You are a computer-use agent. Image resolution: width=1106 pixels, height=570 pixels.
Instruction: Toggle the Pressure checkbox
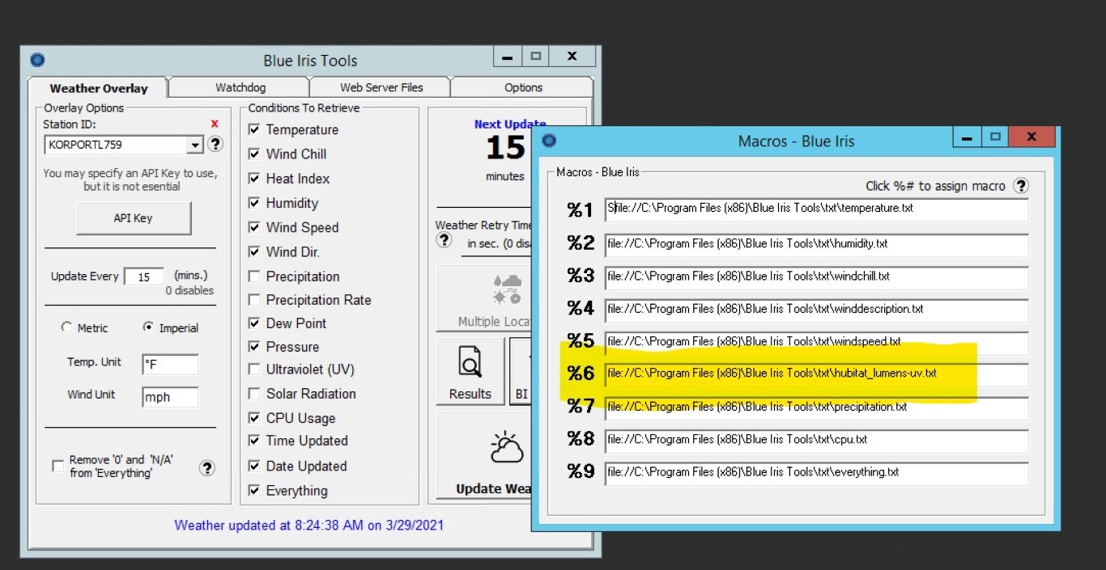tap(254, 347)
